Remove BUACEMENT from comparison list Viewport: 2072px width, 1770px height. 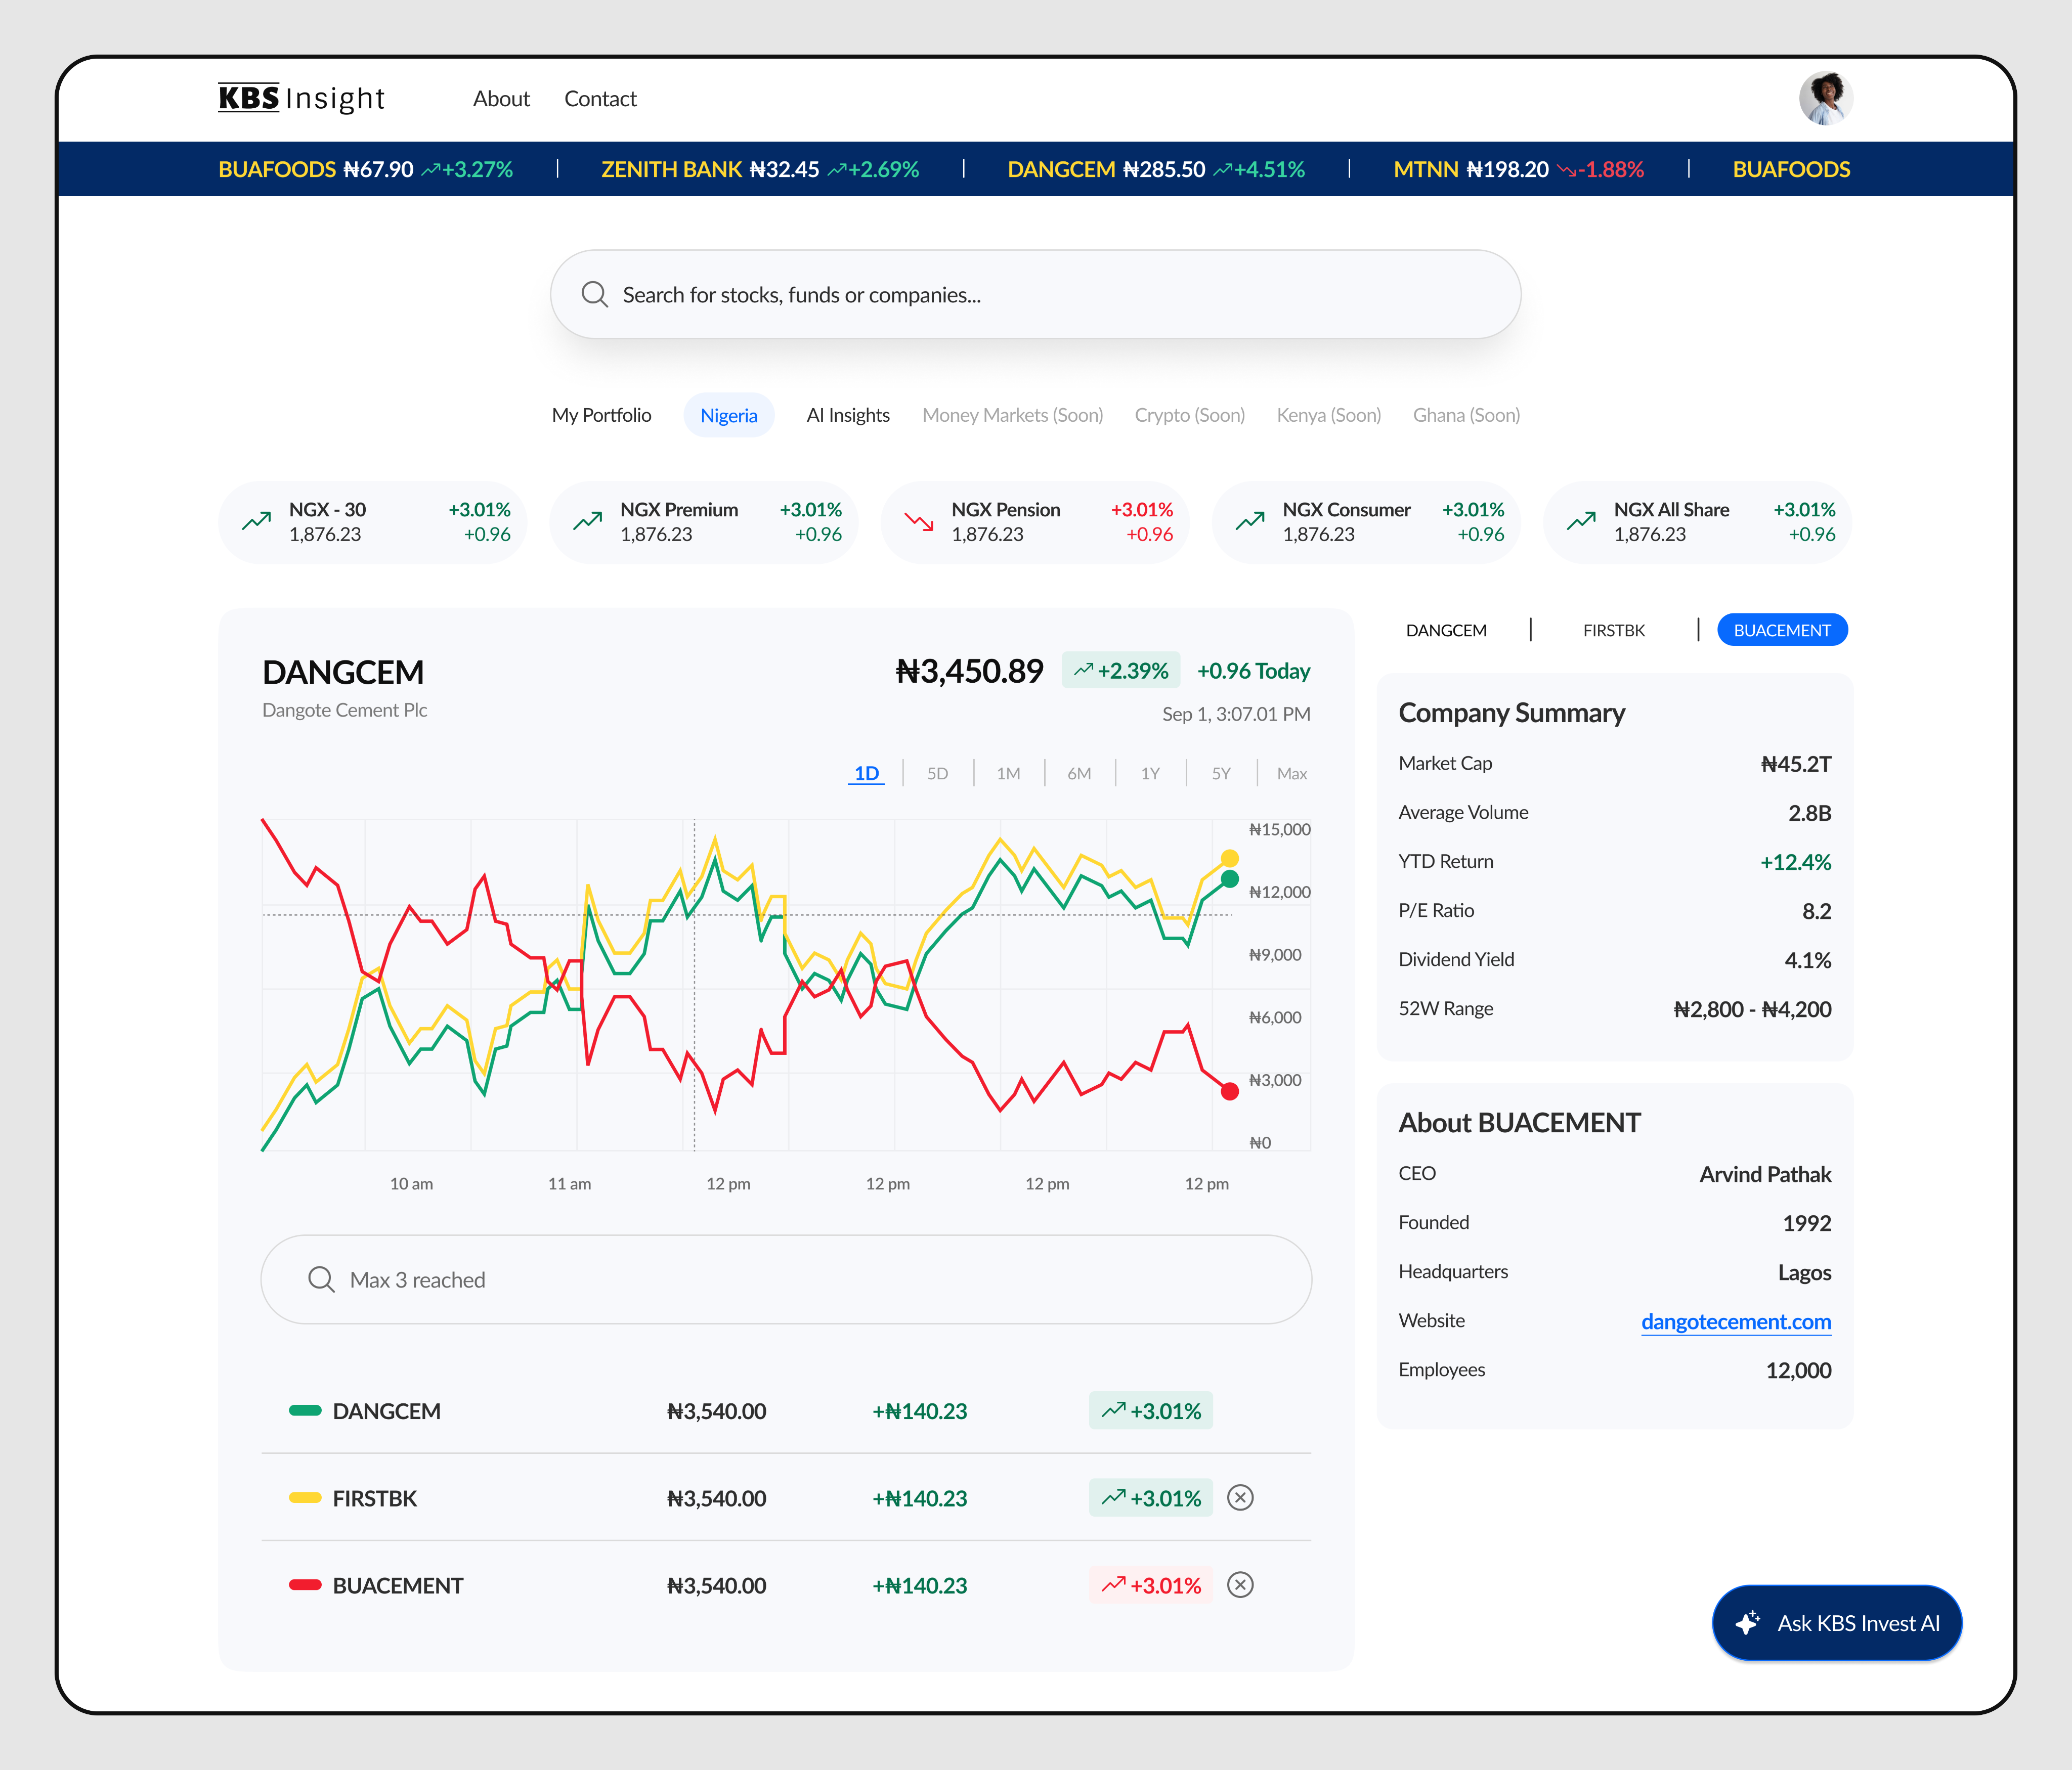[1240, 1584]
